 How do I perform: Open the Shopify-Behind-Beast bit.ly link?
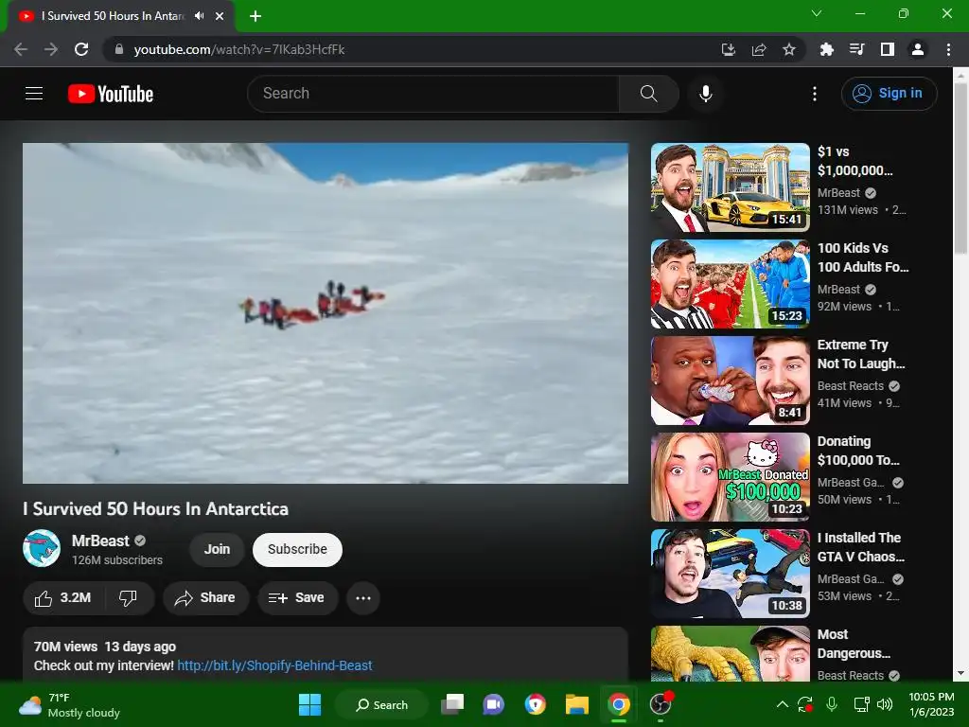(274, 665)
